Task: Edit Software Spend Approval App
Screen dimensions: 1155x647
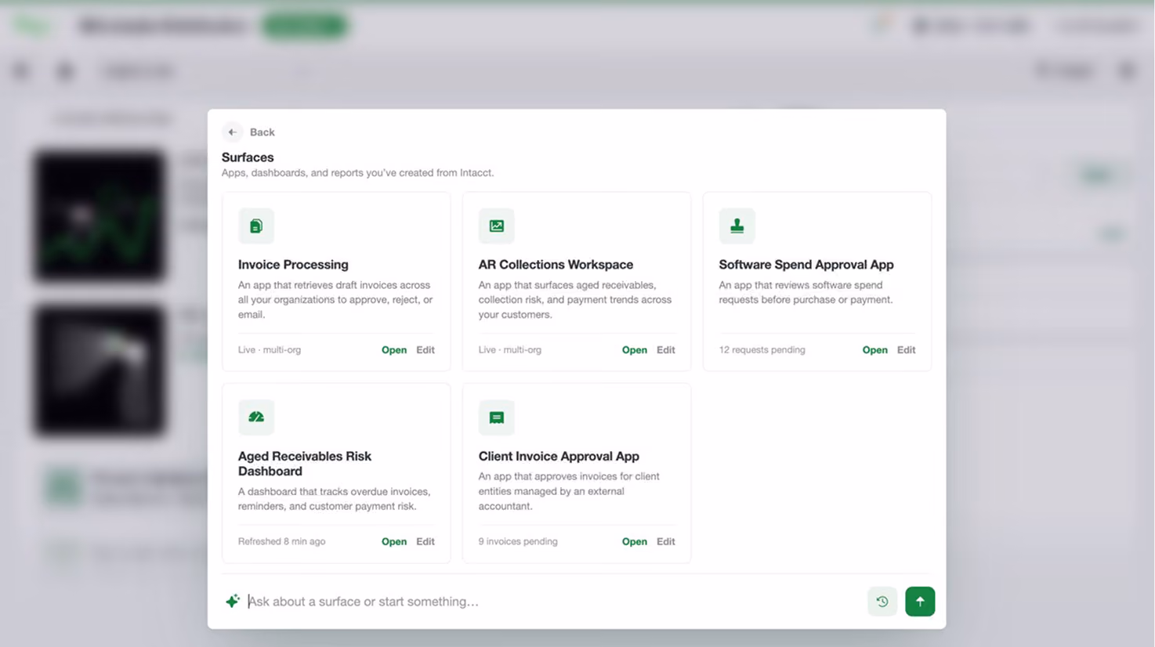Action: pyautogui.click(x=907, y=350)
